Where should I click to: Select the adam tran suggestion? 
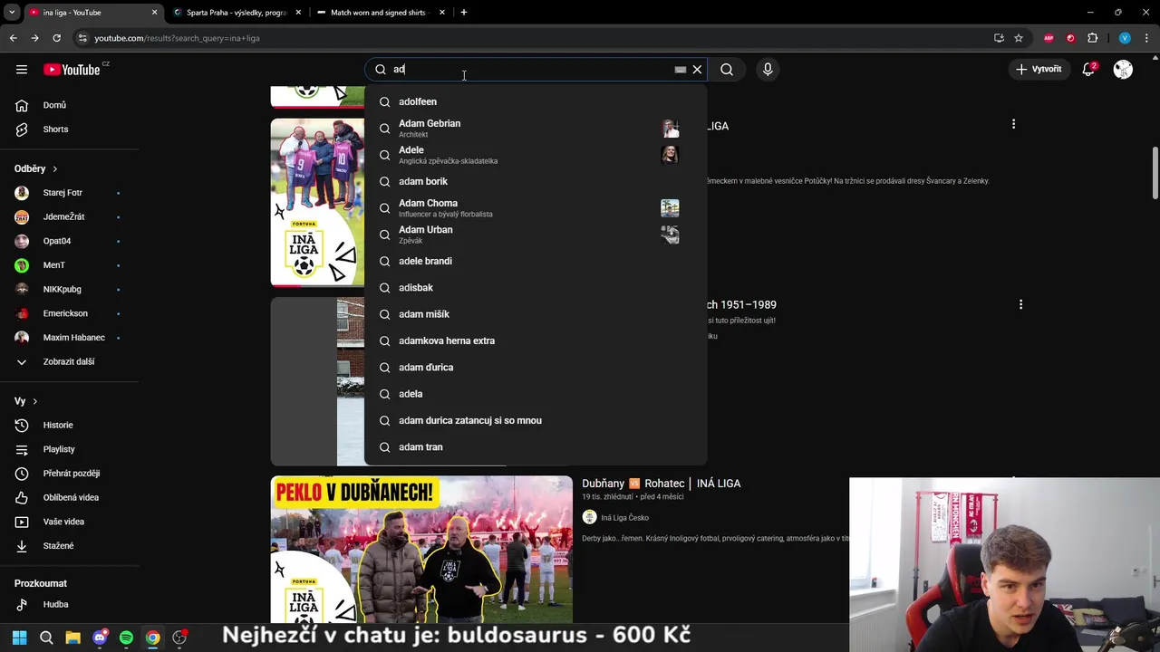pos(536,447)
